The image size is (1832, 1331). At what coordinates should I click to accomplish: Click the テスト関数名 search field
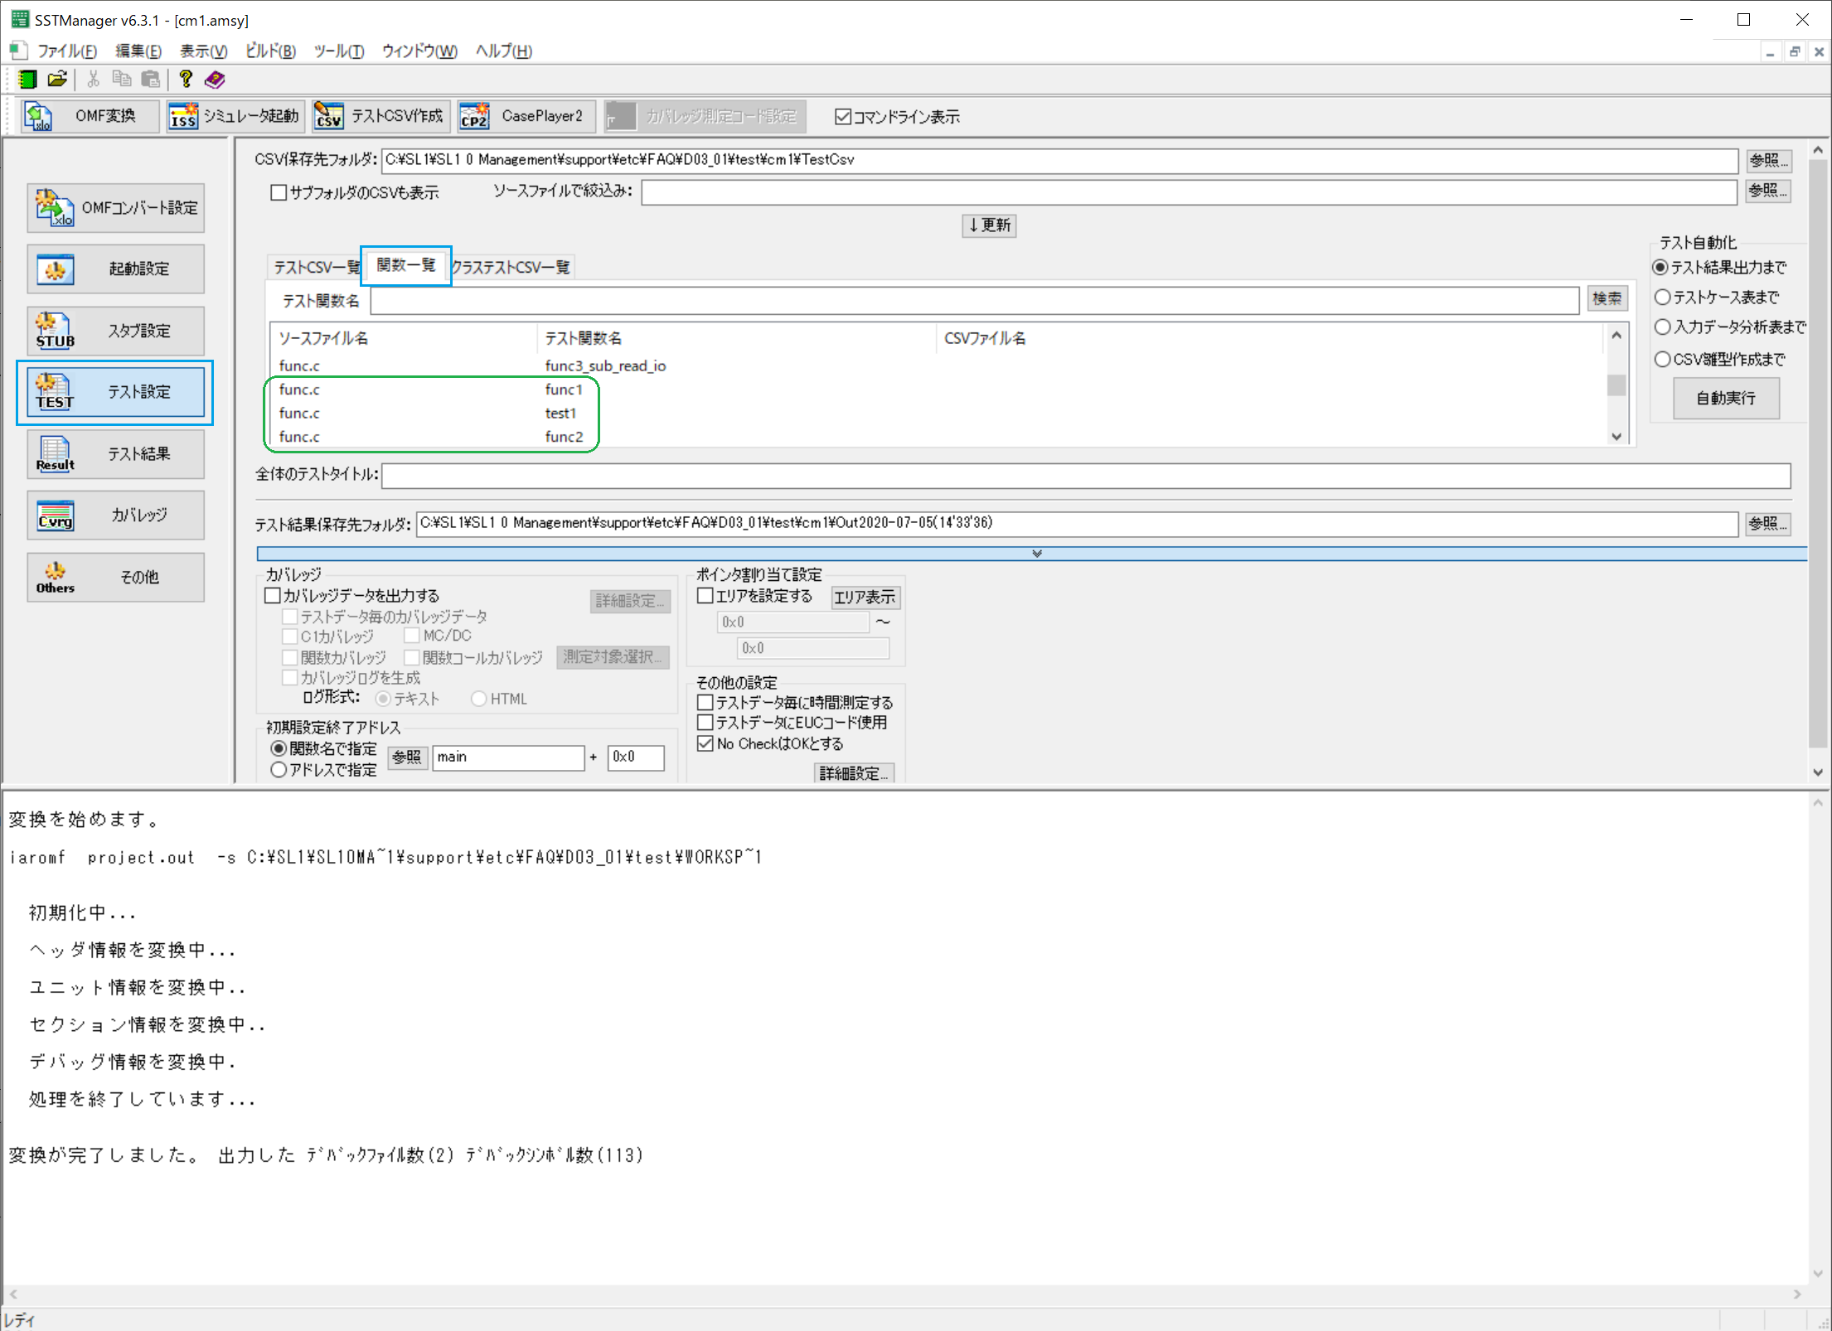[x=974, y=300]
